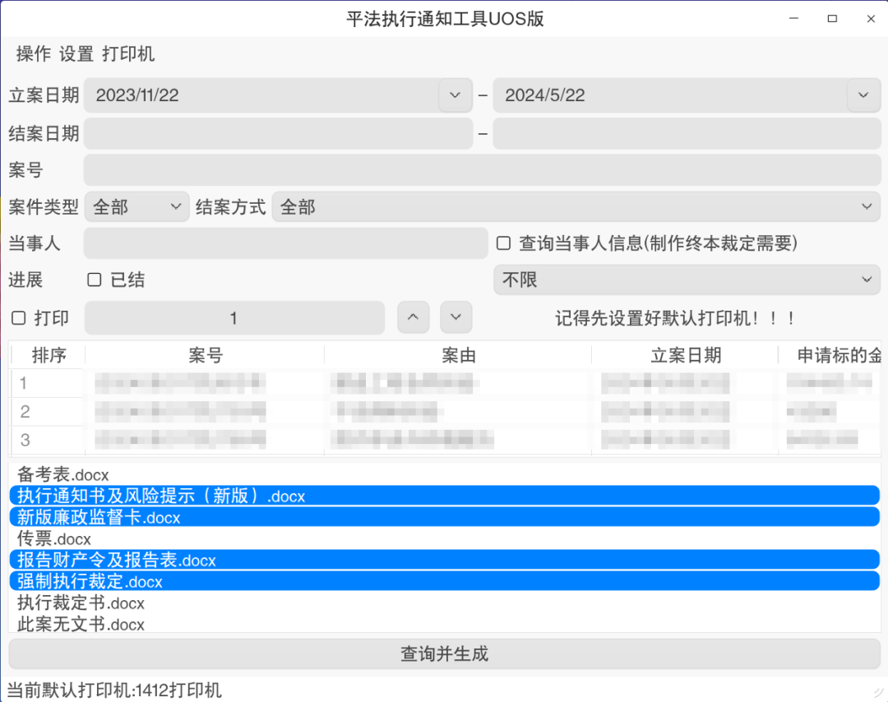The image size is (888, 702).
Task: Open the start 立案日期 calendar dropdown
Action: coord(455,95)
